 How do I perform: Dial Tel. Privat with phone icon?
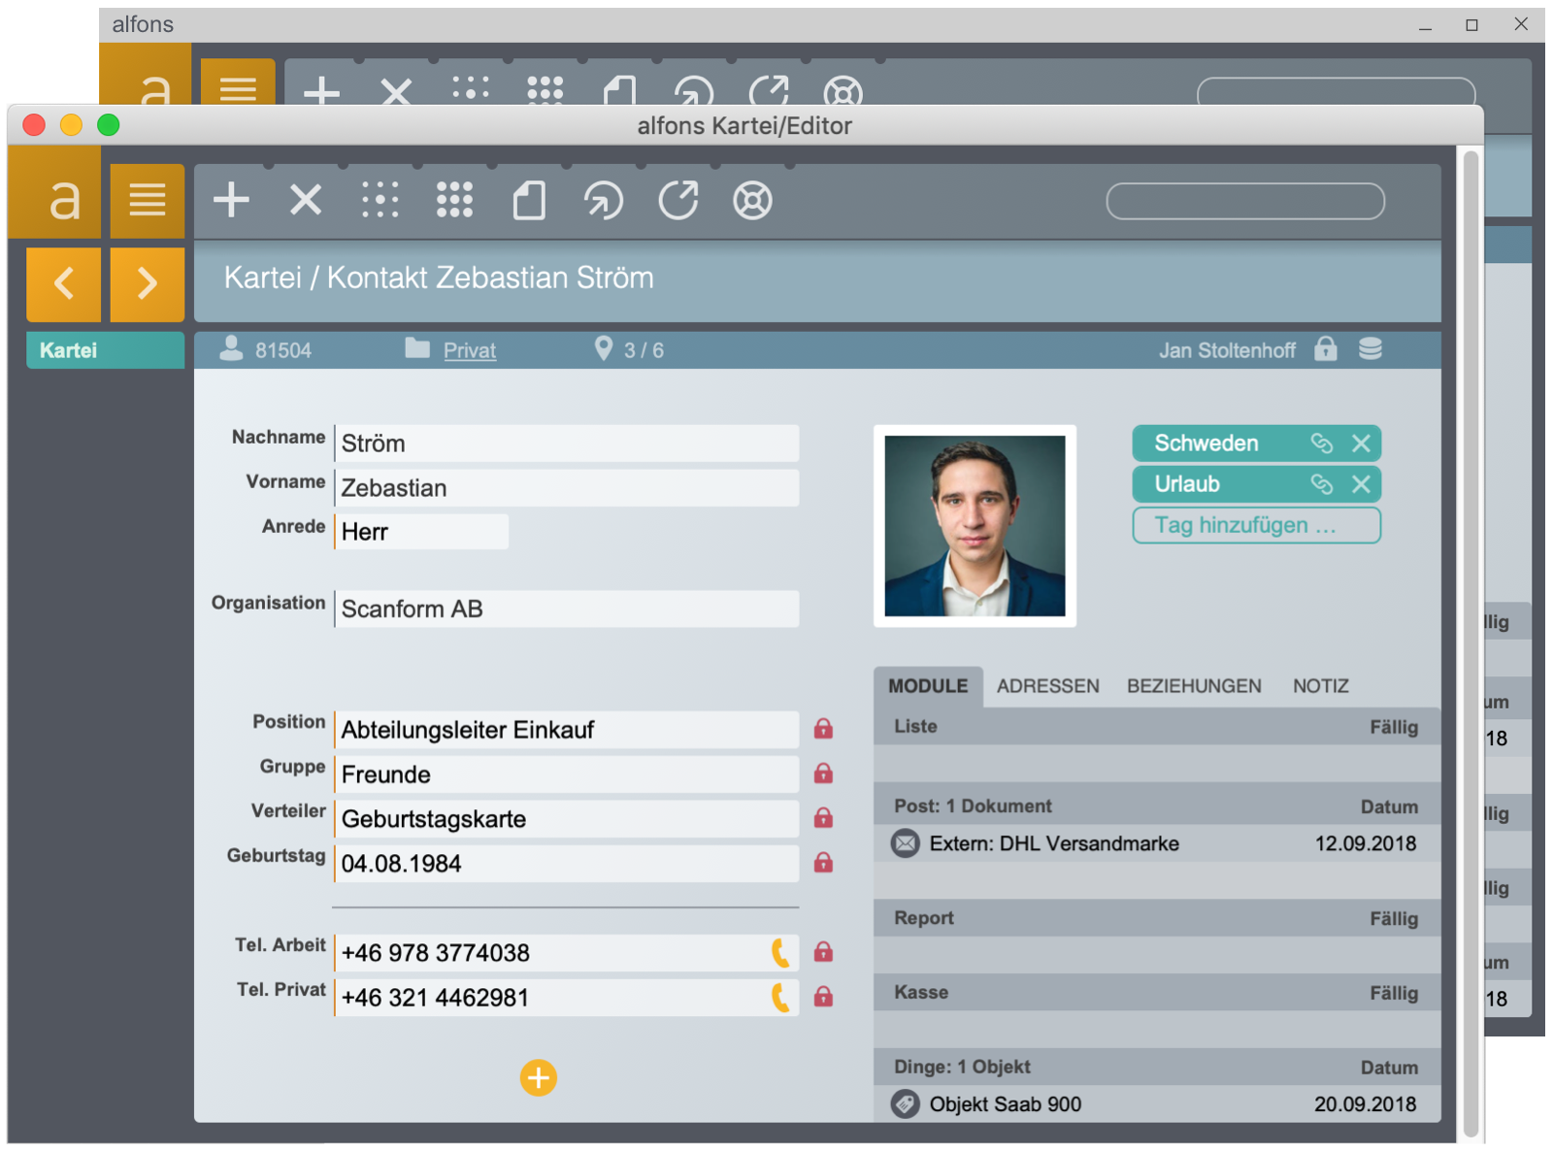pos(780,998)
